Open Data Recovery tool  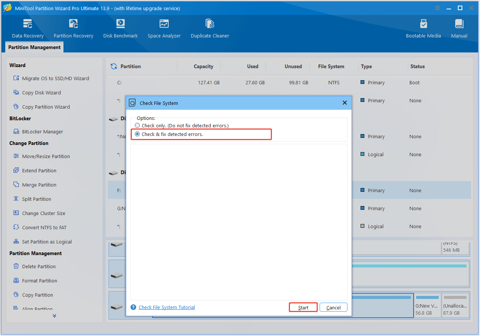(28, 28)
